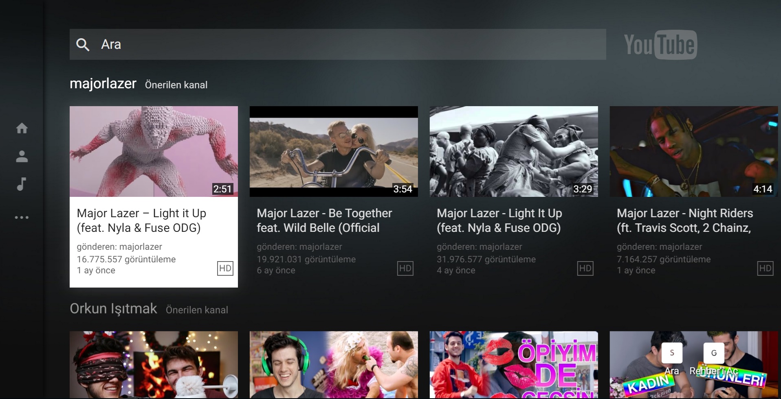The image size is (781, 399).
Task: Open the Home section in sidebar
Action: [x=22, y=128]
